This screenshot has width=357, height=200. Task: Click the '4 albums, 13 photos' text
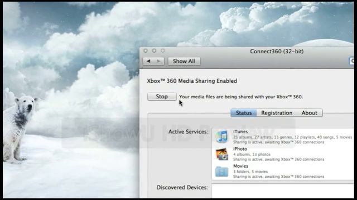tap(252, 154)
